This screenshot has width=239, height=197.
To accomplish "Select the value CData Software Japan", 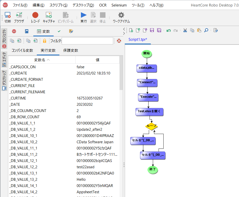I will coord(95,142).
